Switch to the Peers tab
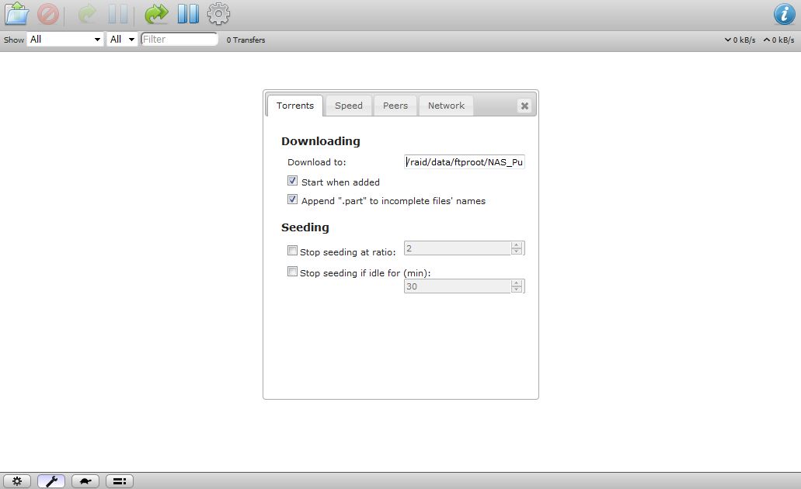 pyautogui.click(x=395, y=106)
